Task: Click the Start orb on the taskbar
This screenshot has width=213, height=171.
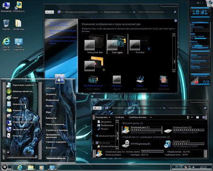Action: (4, 167)
